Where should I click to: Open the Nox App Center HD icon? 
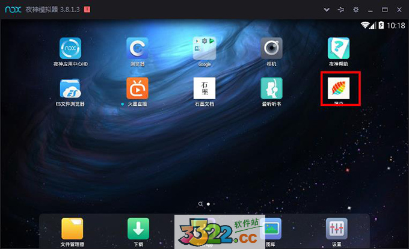coord(70,48)
